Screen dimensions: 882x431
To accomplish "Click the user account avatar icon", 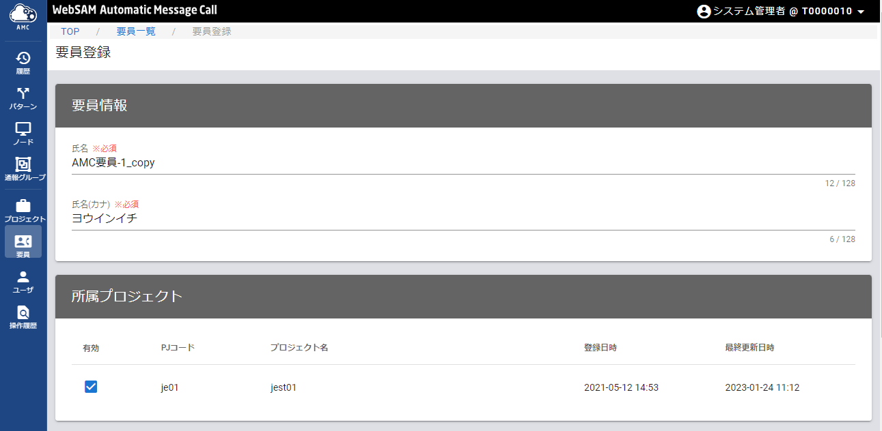I will 704,12.
